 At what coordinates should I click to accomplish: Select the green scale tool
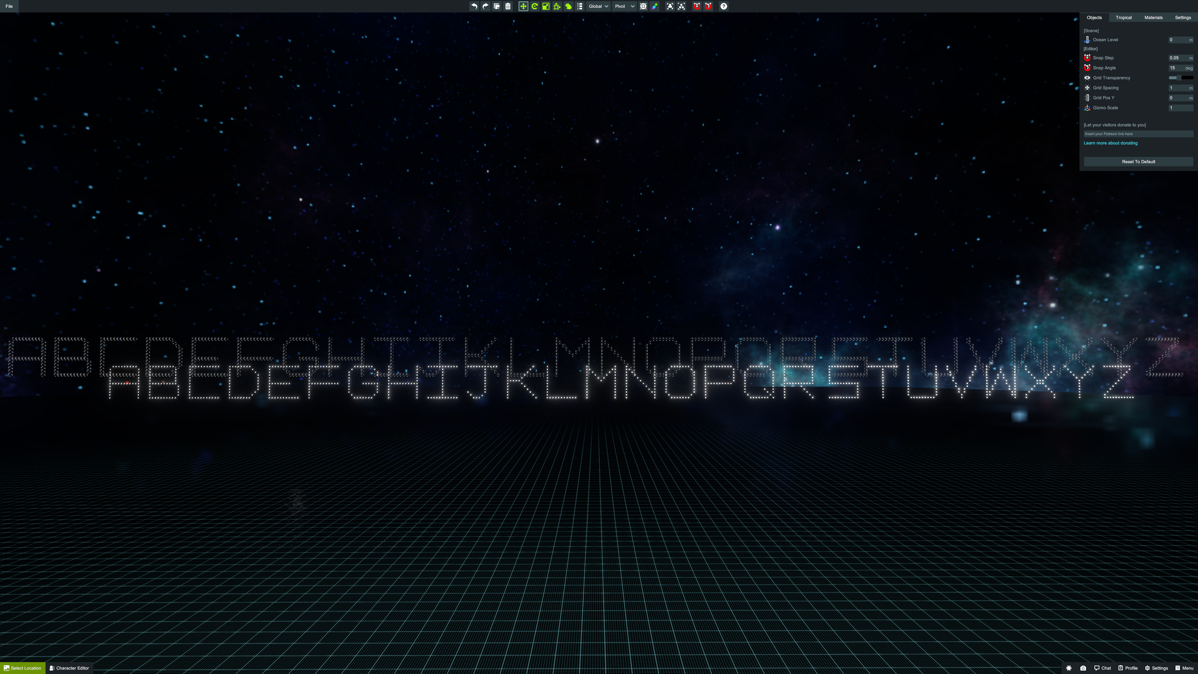point(546,6)
